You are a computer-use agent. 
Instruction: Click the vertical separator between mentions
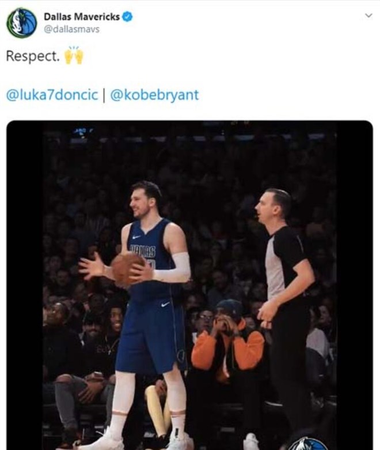point(104,95)
